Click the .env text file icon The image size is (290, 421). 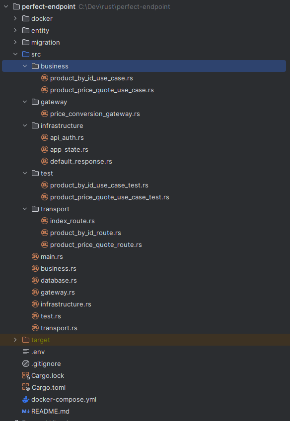click(26, 352)
